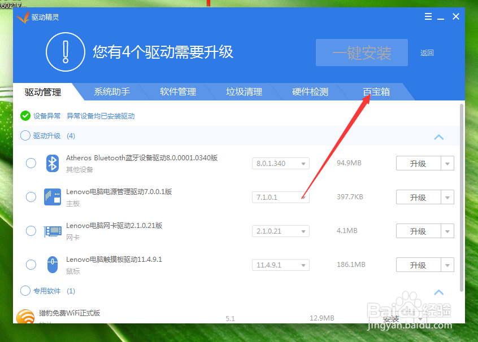Click the 驱动升级 section label
This screenshot has height=342, width=478.
tap(47, 136)
